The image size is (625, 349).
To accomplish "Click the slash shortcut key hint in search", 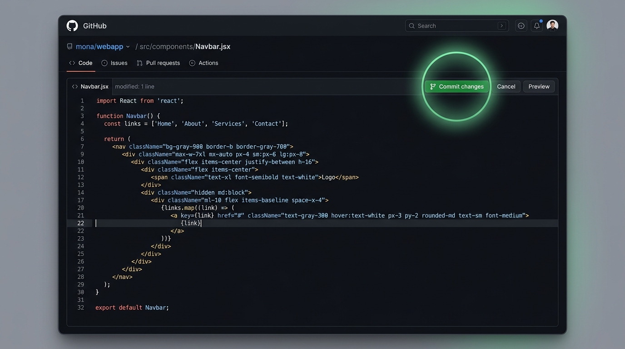I will point(502,26).
